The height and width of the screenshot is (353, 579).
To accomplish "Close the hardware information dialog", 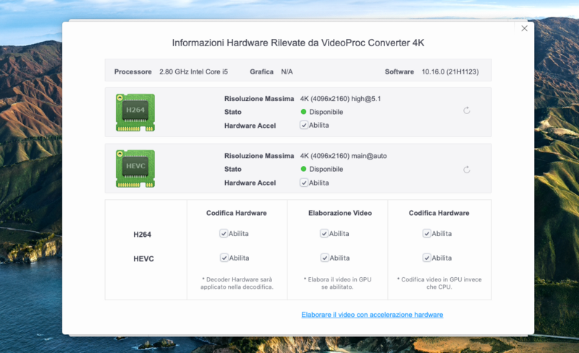I will coord(524,28).
